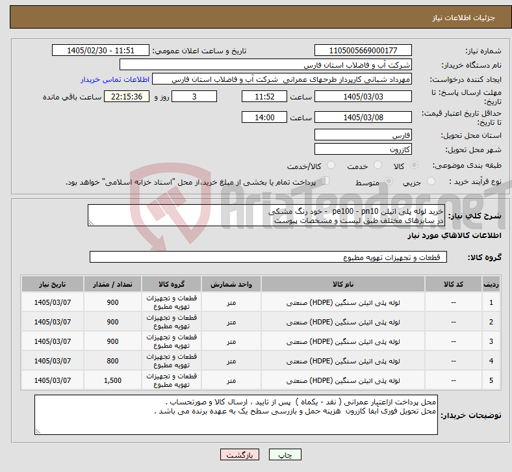Click the item name in row 3
Screen dimensions: 512x472
[x=343, y=342]
